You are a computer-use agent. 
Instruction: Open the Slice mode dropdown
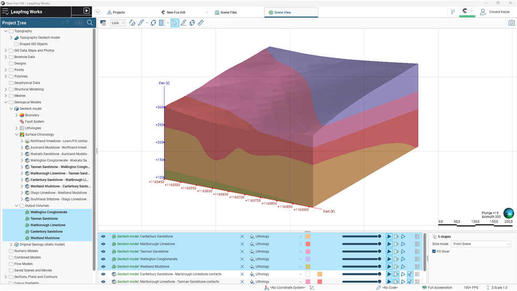[x=481, y=244]
